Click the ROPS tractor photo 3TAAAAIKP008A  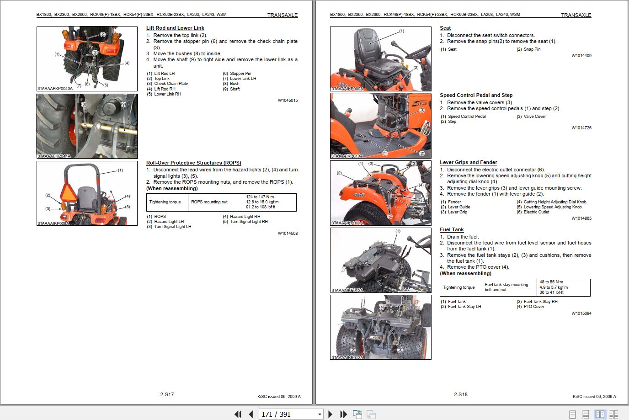87,193
